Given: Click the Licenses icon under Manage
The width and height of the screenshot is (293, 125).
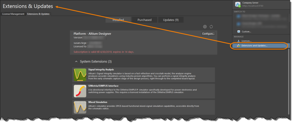Looking at the screenshot, I should [x=239, y=41].
